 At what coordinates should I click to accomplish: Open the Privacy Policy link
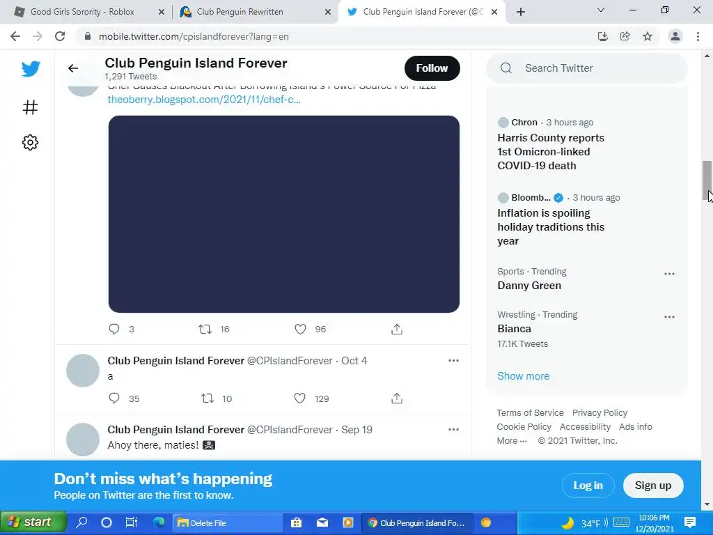coord(600,412)
